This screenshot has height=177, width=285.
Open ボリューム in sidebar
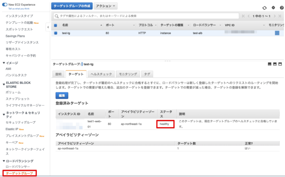13,92
